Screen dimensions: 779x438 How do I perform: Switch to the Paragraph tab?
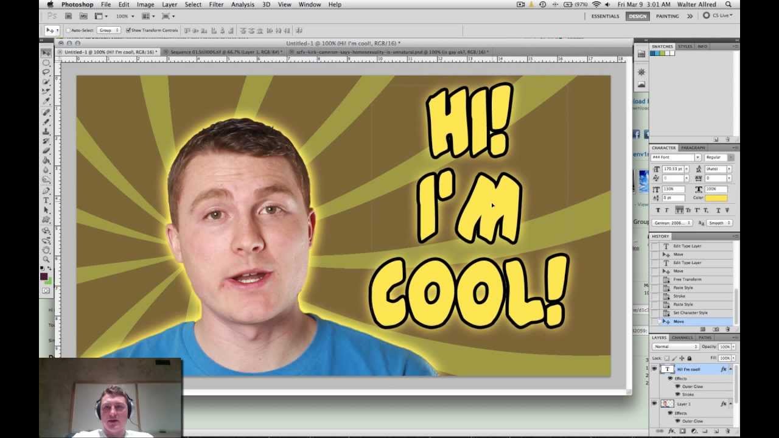(693, 148)
